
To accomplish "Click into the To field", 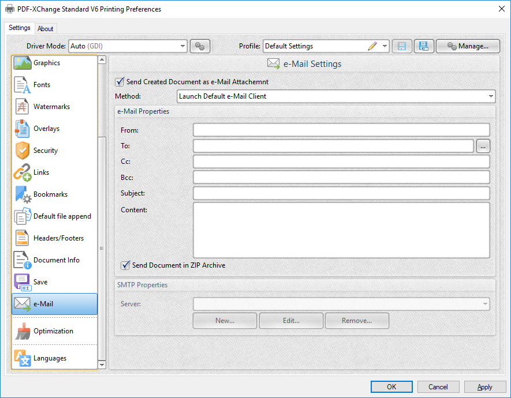I will [333, 146].
